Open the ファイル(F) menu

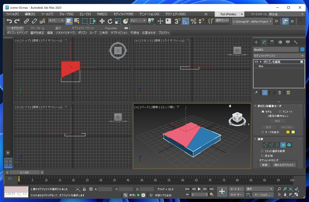point(12,14)
